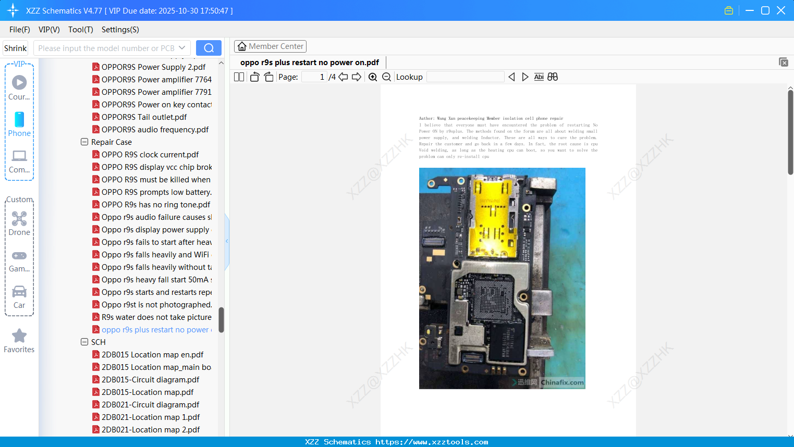
Task: Zoom in on the PDF document
Action: point(373,77)
